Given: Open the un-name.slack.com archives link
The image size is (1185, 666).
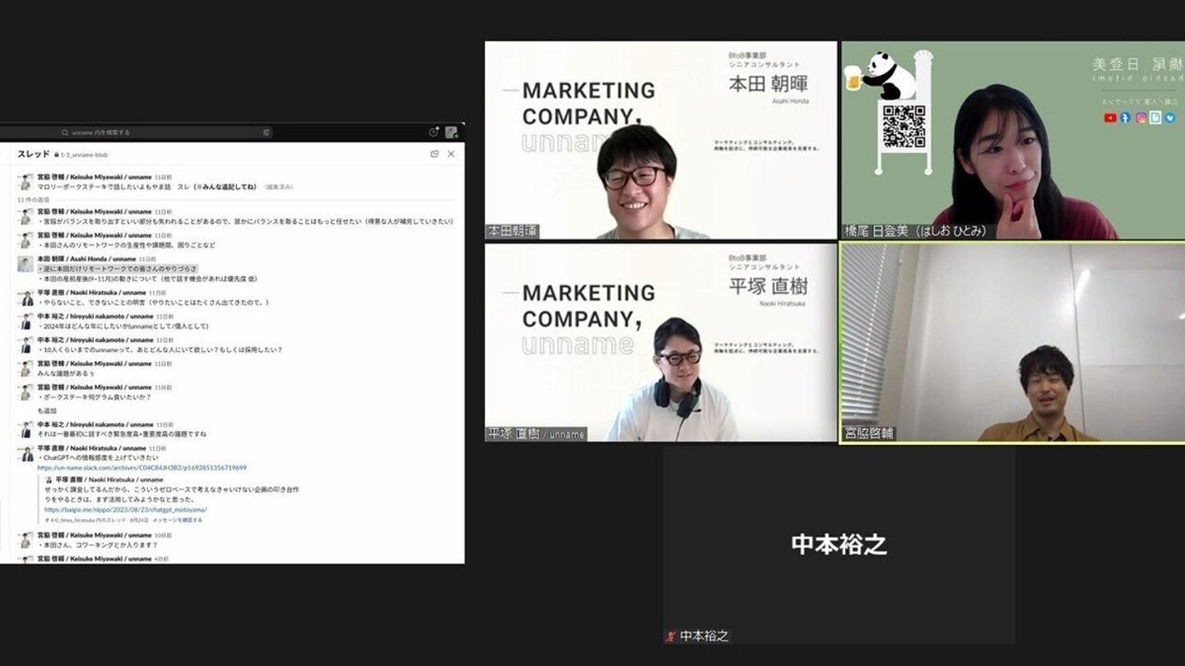Looking at the screenshot, I should pyautogui.click(x=142, y=468).
